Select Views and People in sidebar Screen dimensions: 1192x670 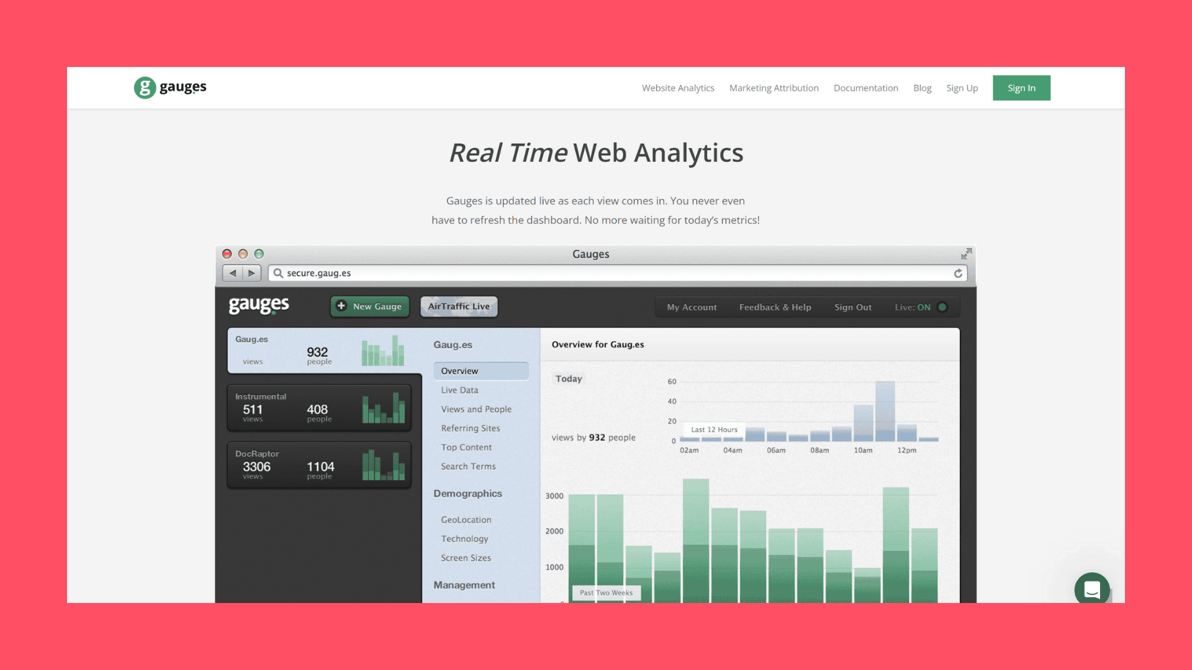point(476,409)
